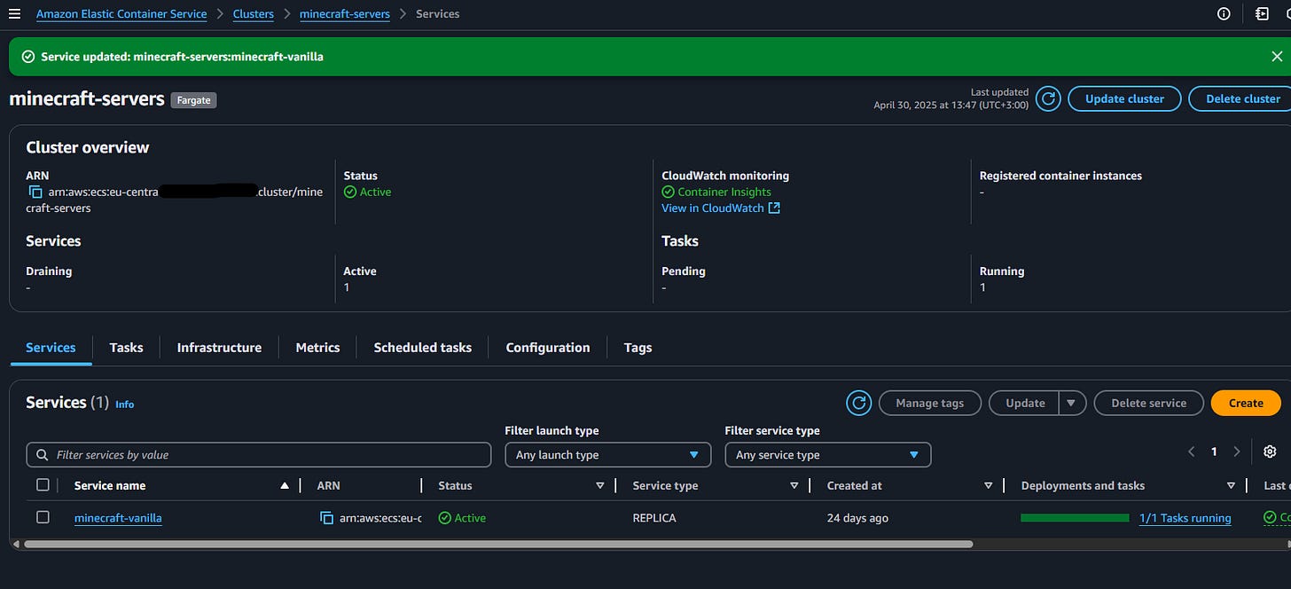The height and width of the screenshot is (589, 1291).
Task: Click Delete service button
Action: point(1148,403)
